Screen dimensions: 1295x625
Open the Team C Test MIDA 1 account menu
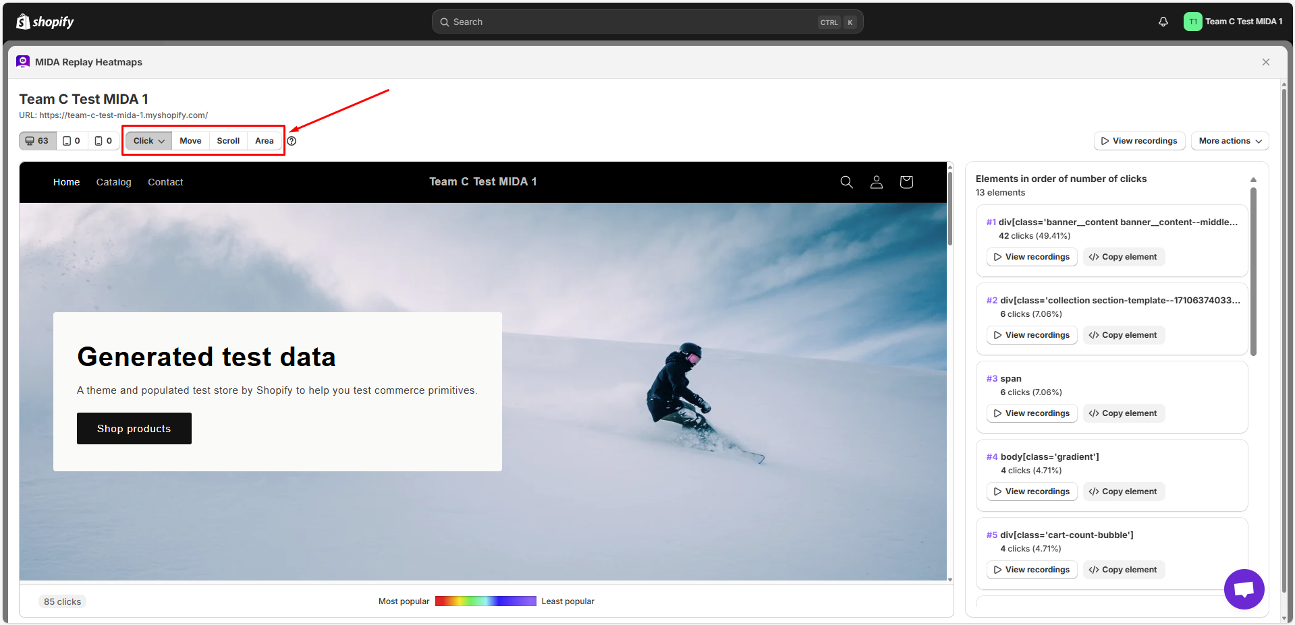[1233, 22]
